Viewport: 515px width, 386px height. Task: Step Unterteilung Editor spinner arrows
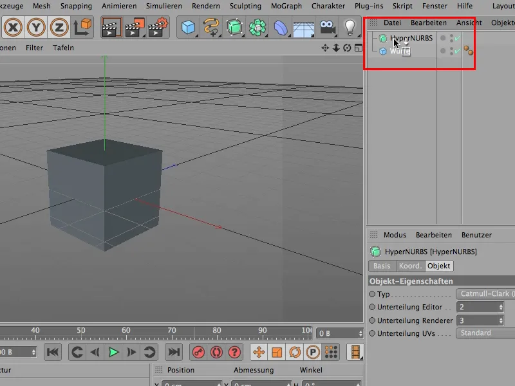coord(501,308)
